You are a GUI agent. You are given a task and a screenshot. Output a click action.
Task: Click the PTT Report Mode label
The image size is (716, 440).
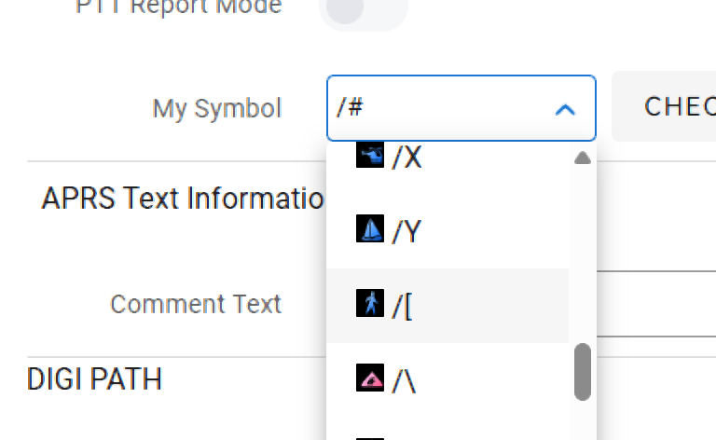[x=179, y=7]
